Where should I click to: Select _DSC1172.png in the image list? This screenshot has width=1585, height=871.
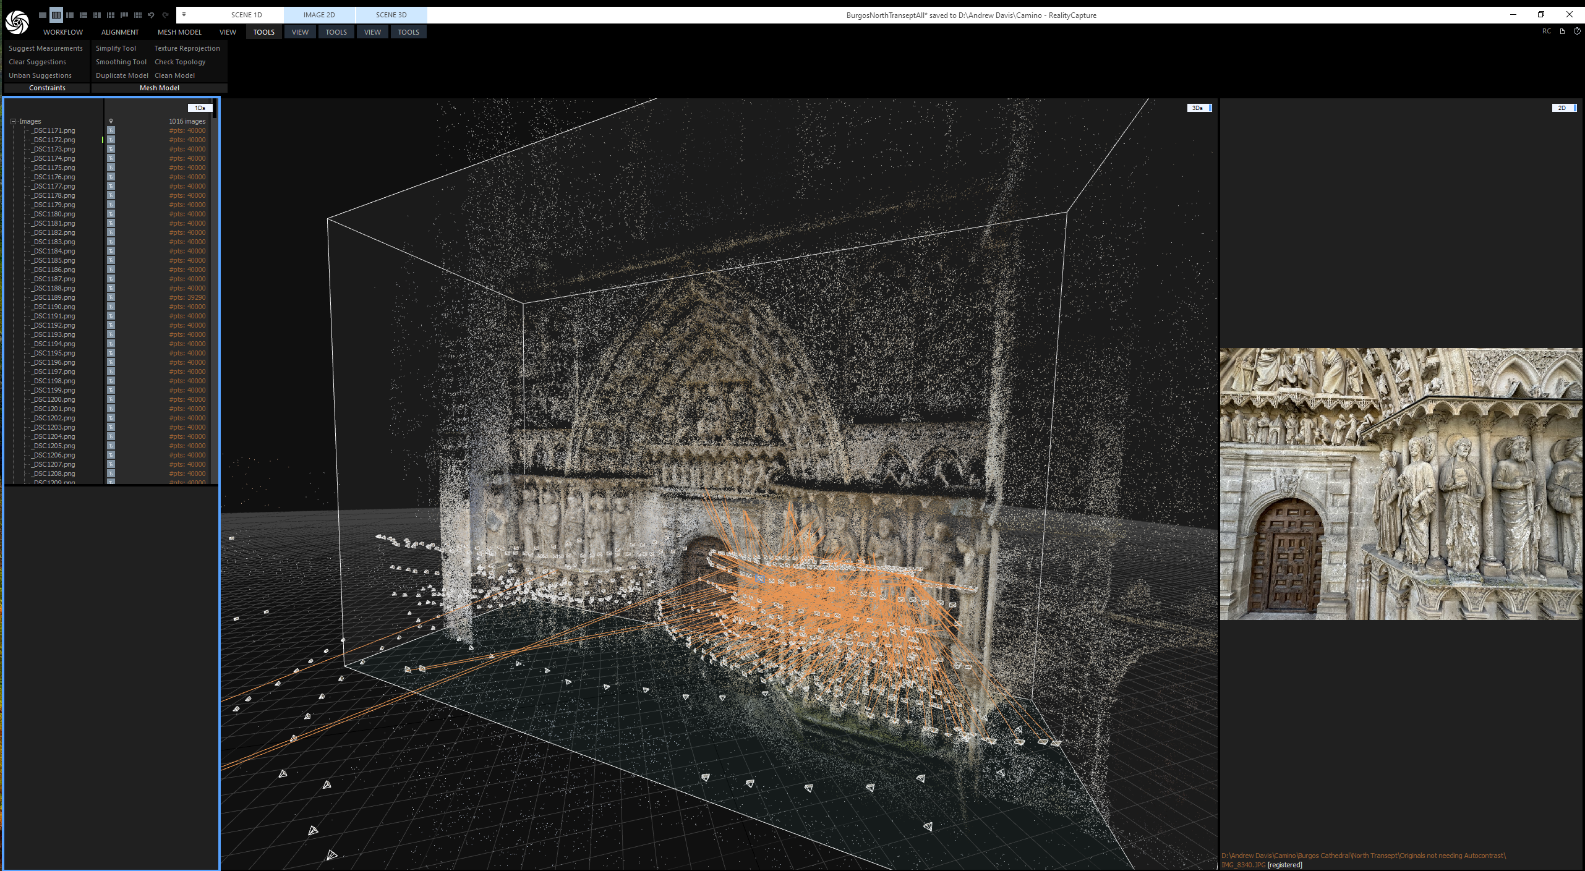click(54, 140)
